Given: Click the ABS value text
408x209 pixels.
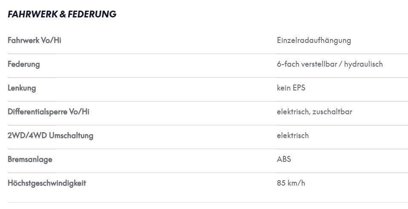Looking at the screenshot, I should 284,159.
